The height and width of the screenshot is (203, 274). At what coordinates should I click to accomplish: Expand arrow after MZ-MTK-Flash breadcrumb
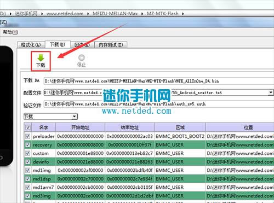point(183,14)
